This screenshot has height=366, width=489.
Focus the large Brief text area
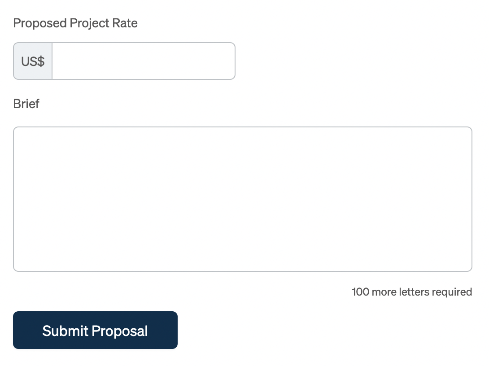point(242,199)
